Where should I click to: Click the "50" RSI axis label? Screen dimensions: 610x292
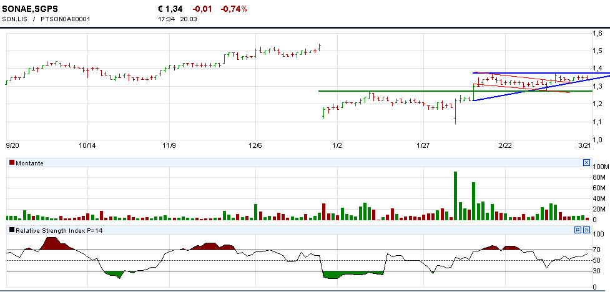click(597, 260)
